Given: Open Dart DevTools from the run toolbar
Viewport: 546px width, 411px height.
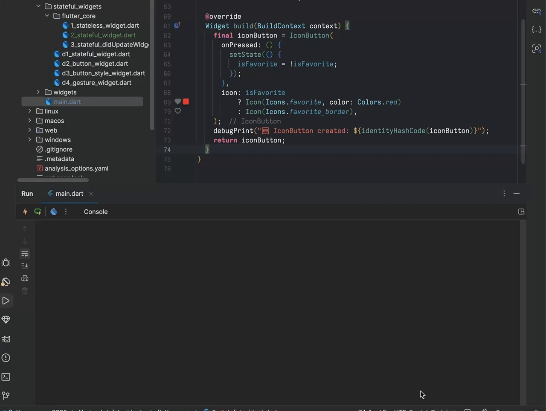Looking at the screenshot, I should pyautogui.click(x=53, y=211).
